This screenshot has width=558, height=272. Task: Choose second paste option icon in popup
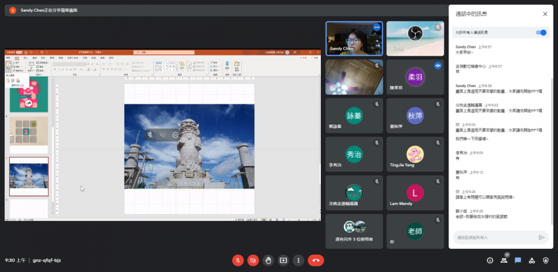click(13, 80)
